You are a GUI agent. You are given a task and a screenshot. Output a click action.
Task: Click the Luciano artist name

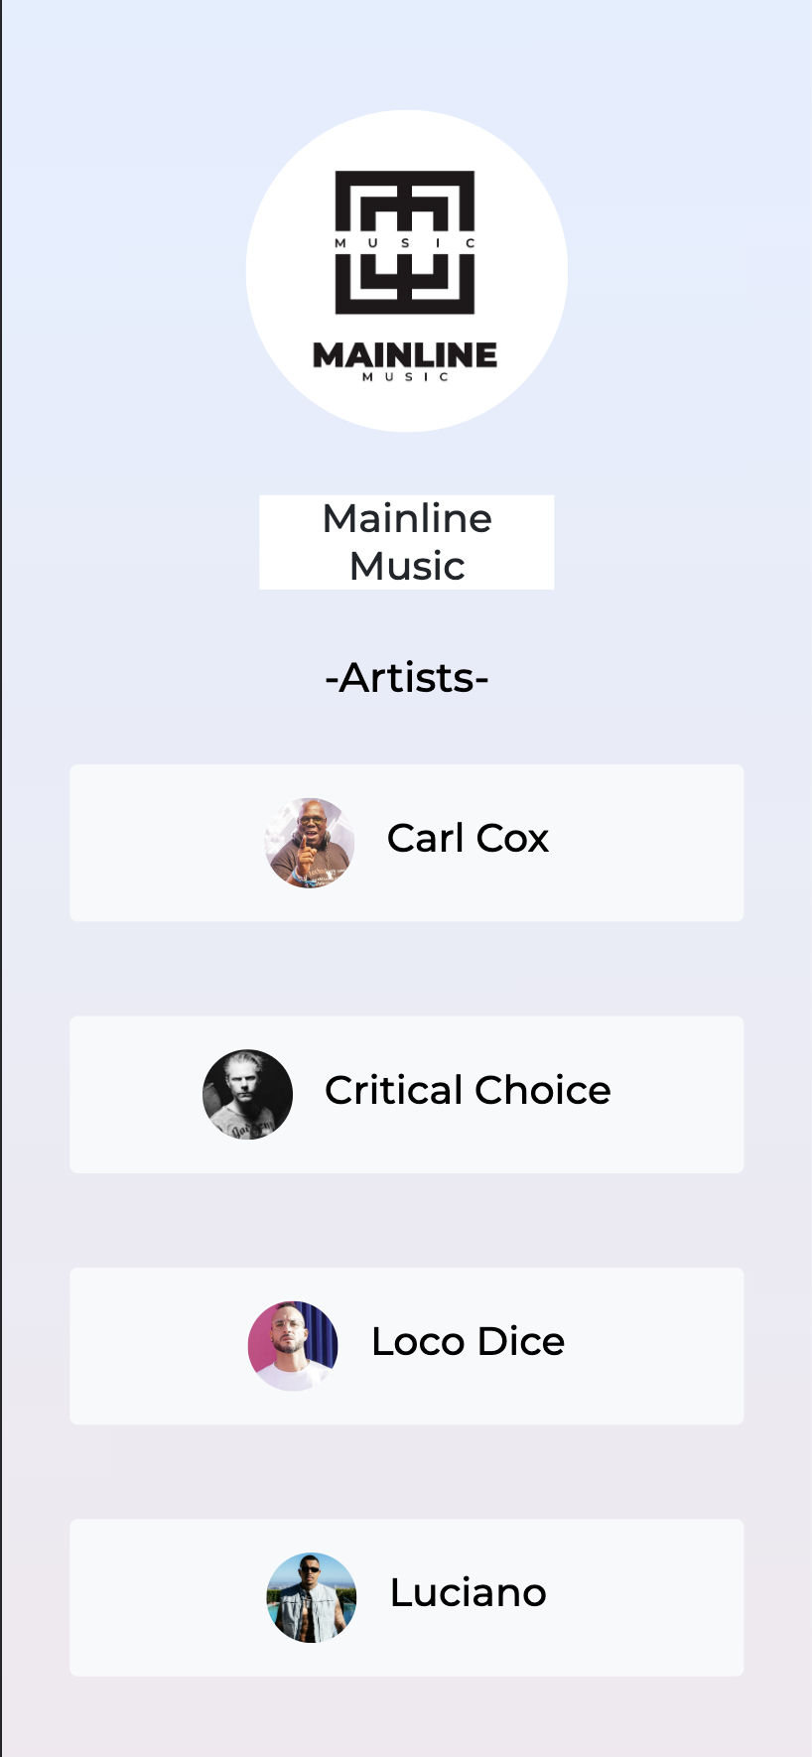(468, 1593)
